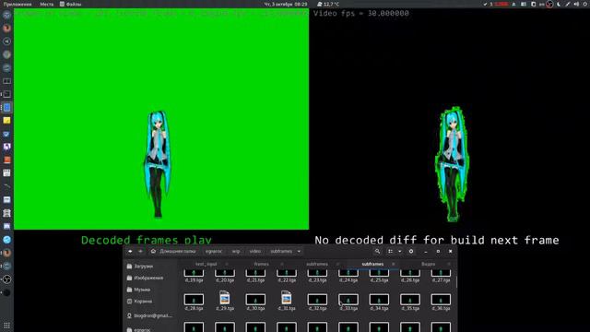Select file d_35.tga thumbnail
This screenshot has height=332, width=590.
coord(409,300)
